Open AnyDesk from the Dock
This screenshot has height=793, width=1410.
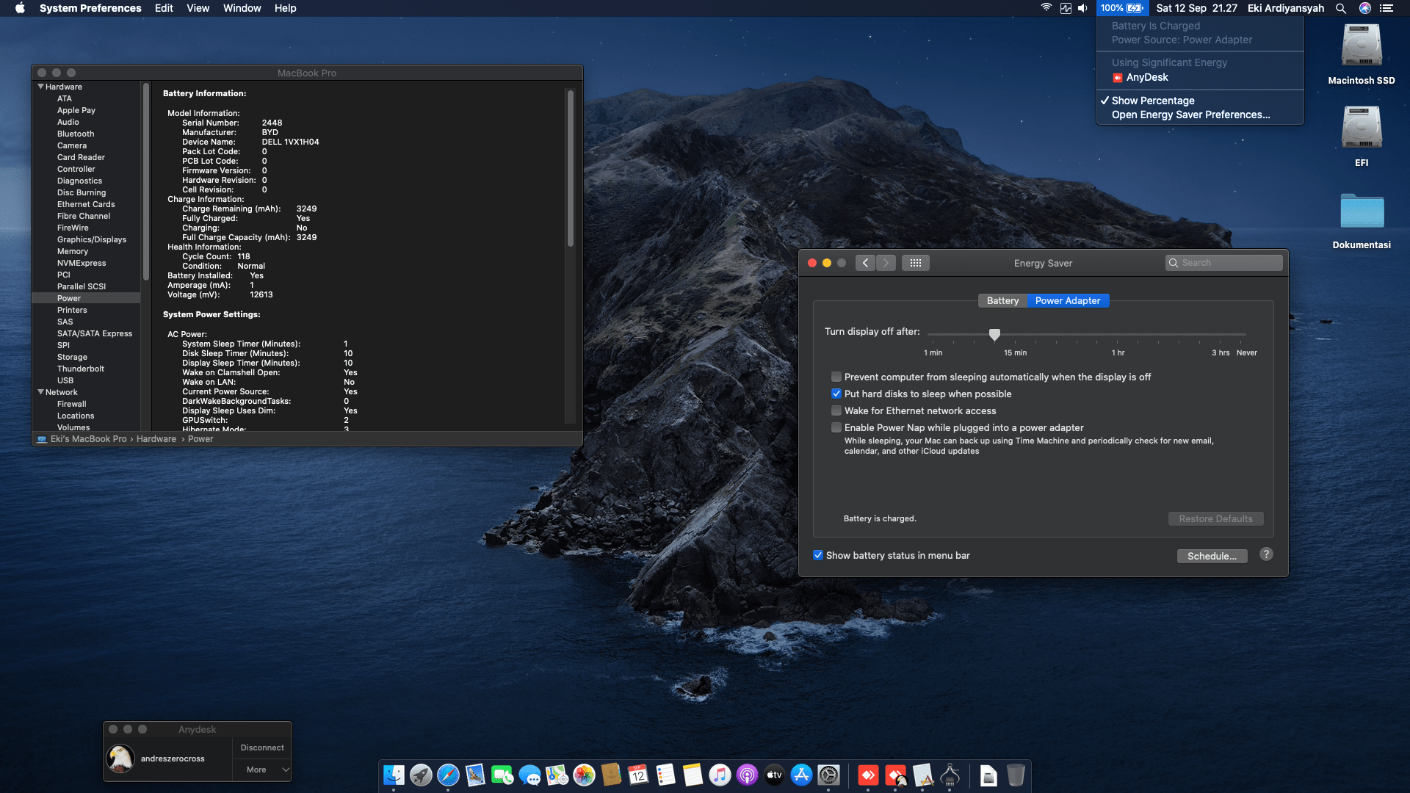[869, 776]
